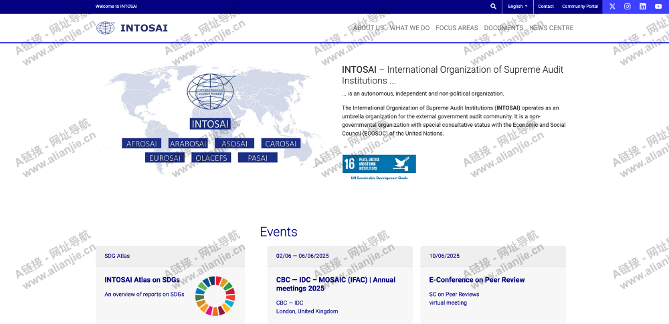Click 'Welcome to INTOSAI' text
Image resolution: width=669 pixels, height=324 pixels.
pyautogui.click(x=116, y=7)
